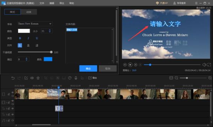Undo the last edit in timeline toolbar
This screenshot has width=213, height=127.
point(13,78)
